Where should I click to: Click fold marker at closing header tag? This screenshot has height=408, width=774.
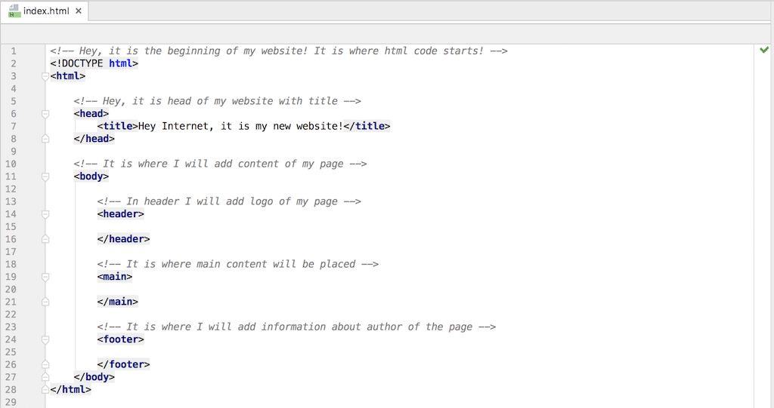click(45, 239)
